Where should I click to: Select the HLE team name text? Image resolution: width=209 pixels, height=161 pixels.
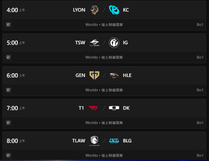click(127, 75)
